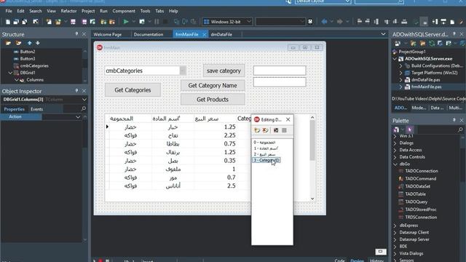Click the green Sync icon in Projects toolbar

(432, 44)
